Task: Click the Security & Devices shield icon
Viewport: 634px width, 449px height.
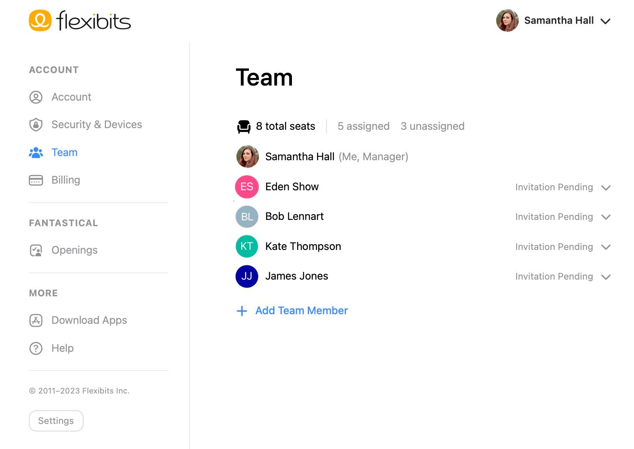Action: pyautogui.click(x=36, y=125)
